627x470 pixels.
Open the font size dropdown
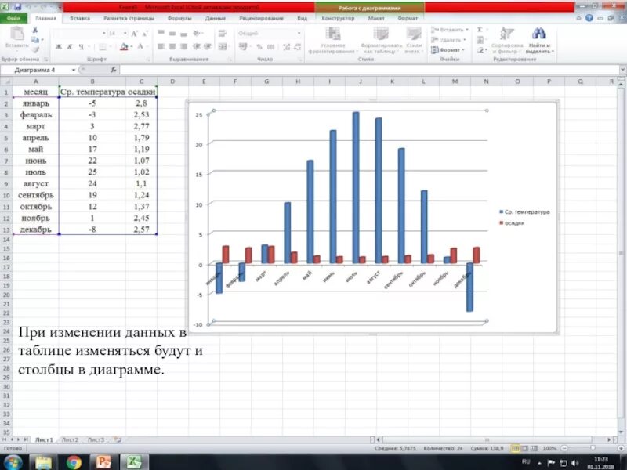tap(125, 34)
